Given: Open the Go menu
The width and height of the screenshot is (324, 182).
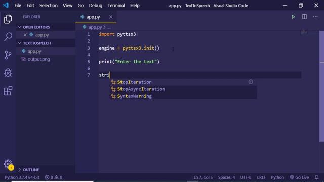Looking at the screenshot, I should [x=80, y=6].
